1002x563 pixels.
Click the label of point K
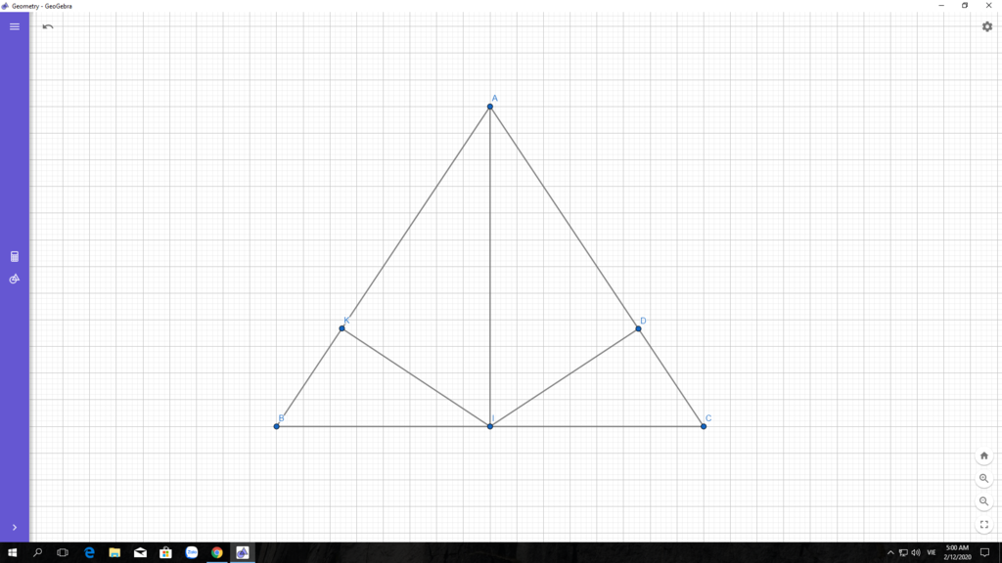tap(347, 321)
